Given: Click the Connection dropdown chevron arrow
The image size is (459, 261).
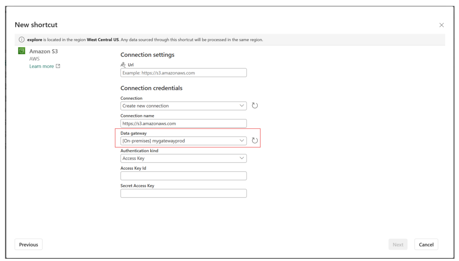Looking at the screenshot, I should coord(242,106).
